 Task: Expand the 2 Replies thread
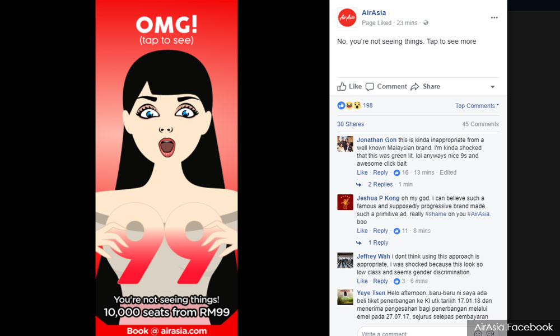380,184
